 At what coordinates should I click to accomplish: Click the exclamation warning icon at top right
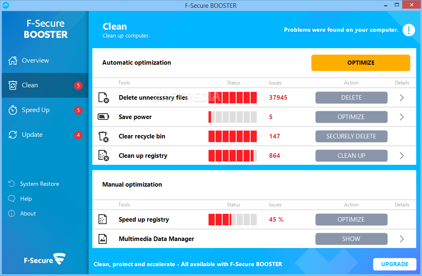pyautogui.click(x=408, y=30)
